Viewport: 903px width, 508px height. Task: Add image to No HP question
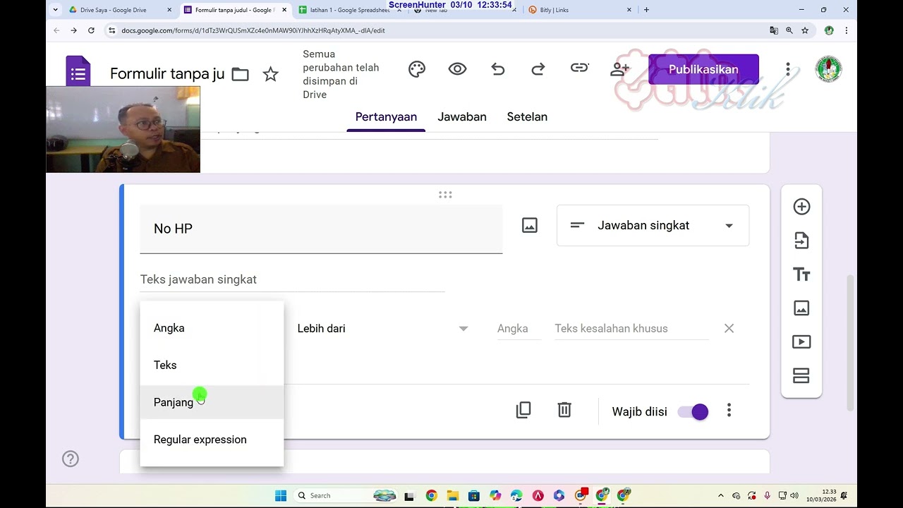point(530,225)
